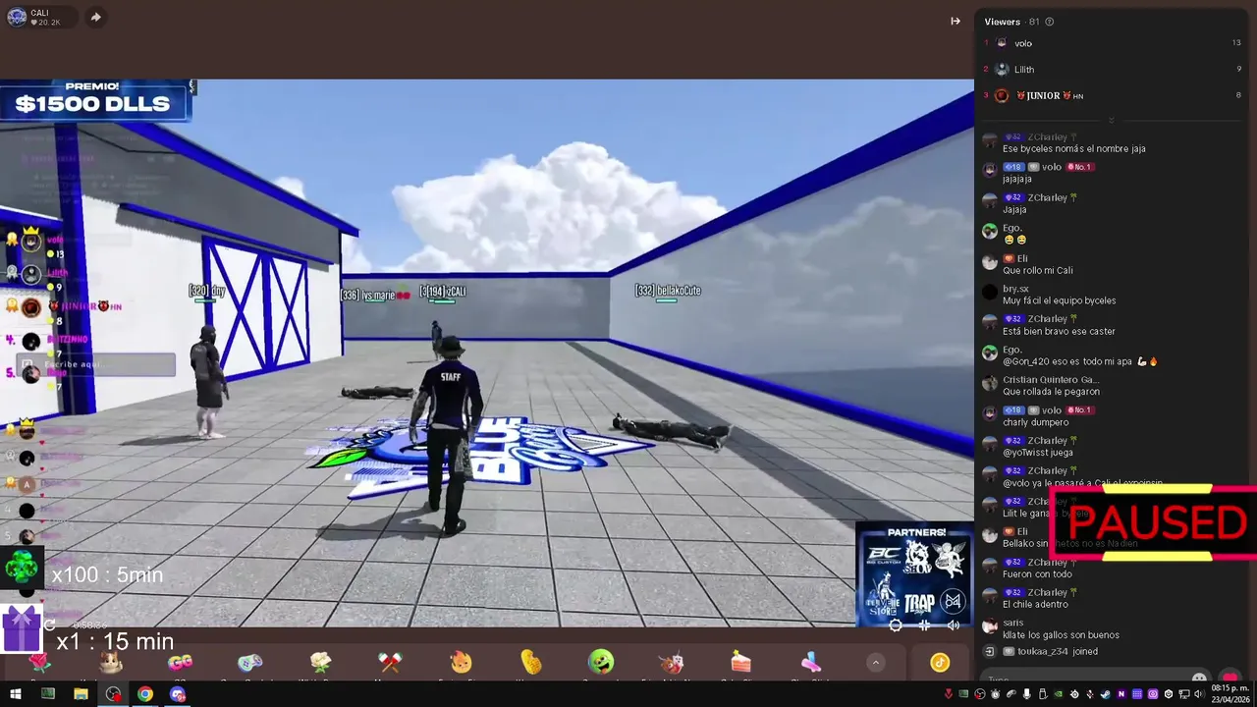The height and width of the screenshot is (707, 1257).
Task: Open the emoji picker in chat
Action: [1199, 679]
